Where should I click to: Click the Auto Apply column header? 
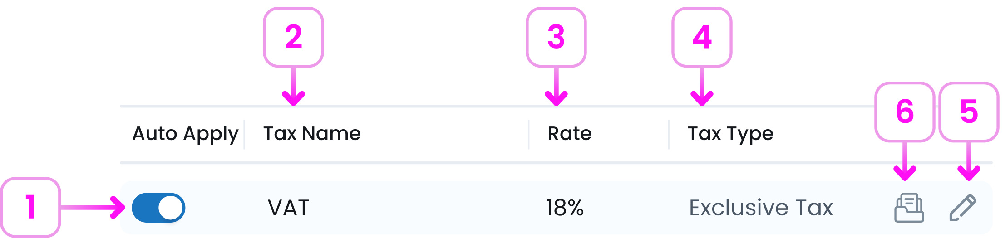185,134
